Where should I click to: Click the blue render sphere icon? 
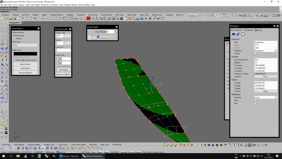pos(122,19)
